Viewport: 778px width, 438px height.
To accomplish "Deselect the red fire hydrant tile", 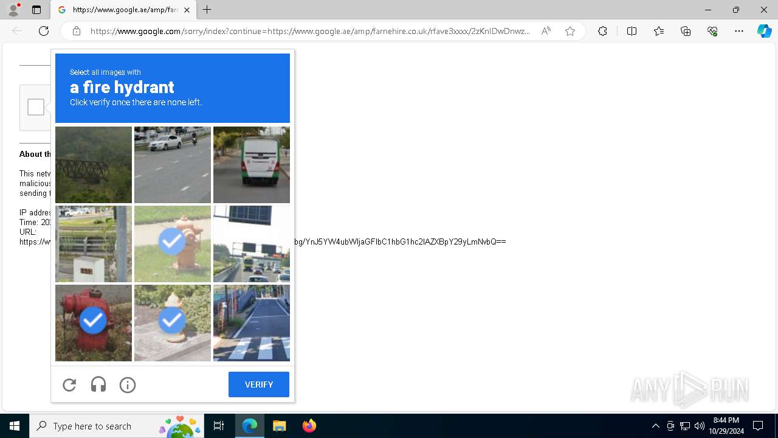I will [x=94, y=323].
